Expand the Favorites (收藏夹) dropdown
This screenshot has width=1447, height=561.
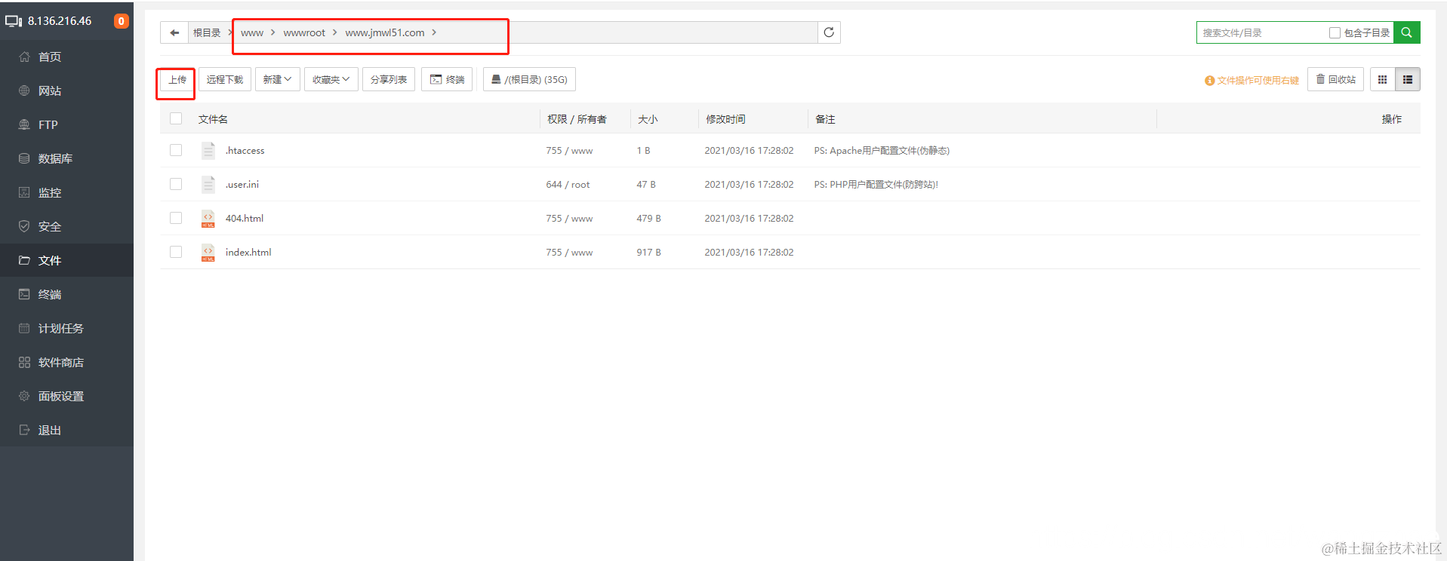[x=331, y=79]
